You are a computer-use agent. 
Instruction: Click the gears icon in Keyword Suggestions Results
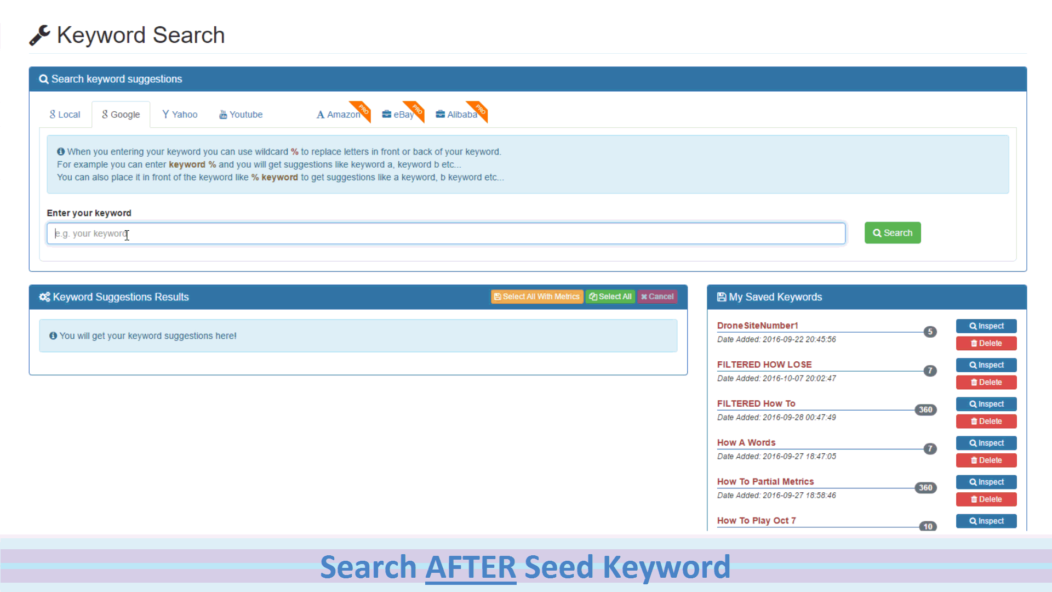coord(44,297)
